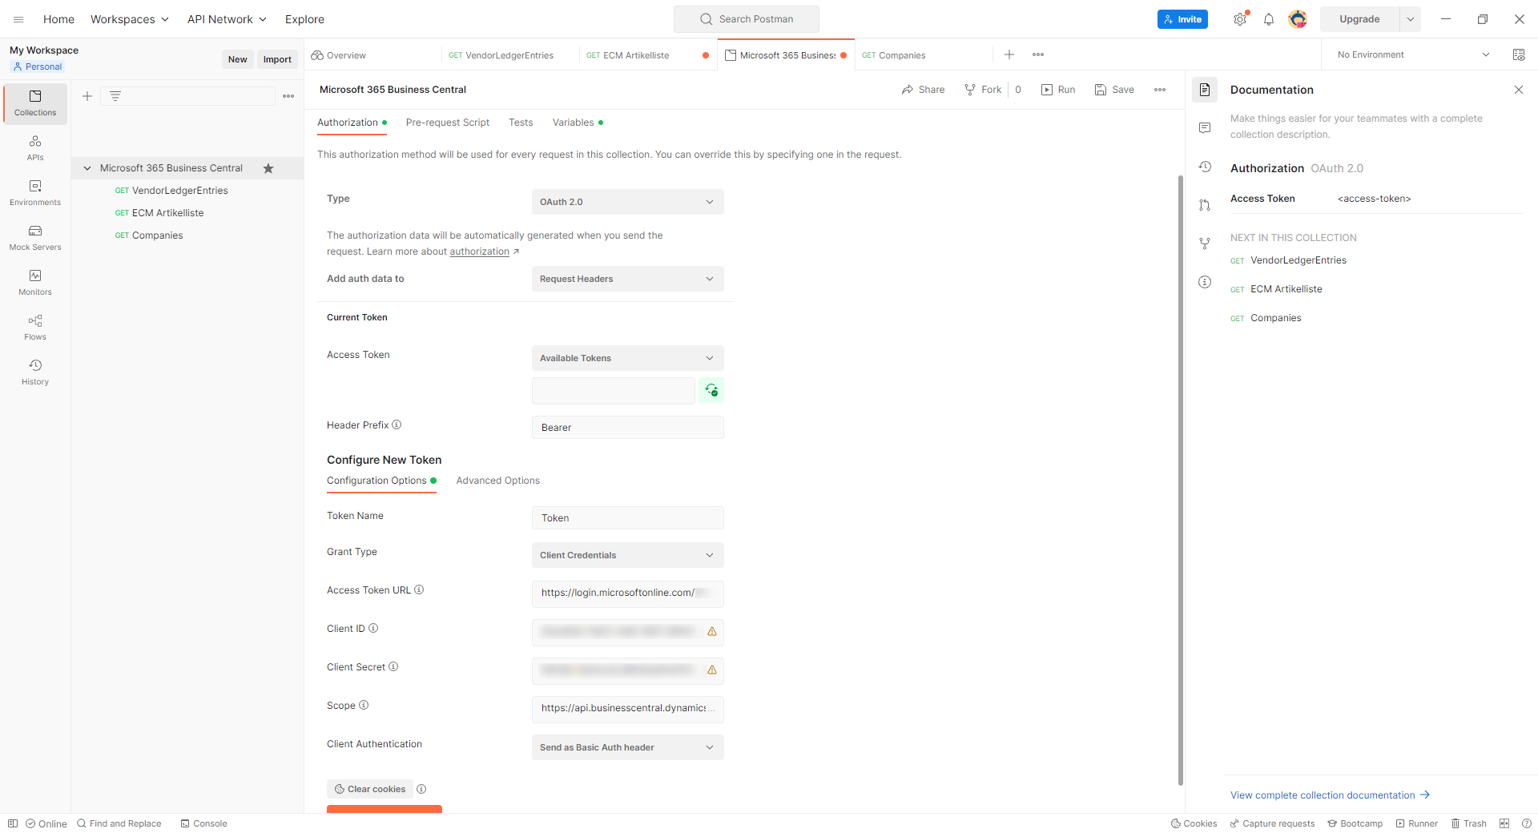The width and height of the screenshot is (1538, 833).
Task: Toggle two-pane view in status bar
Action: click(x=1504, y=823)
